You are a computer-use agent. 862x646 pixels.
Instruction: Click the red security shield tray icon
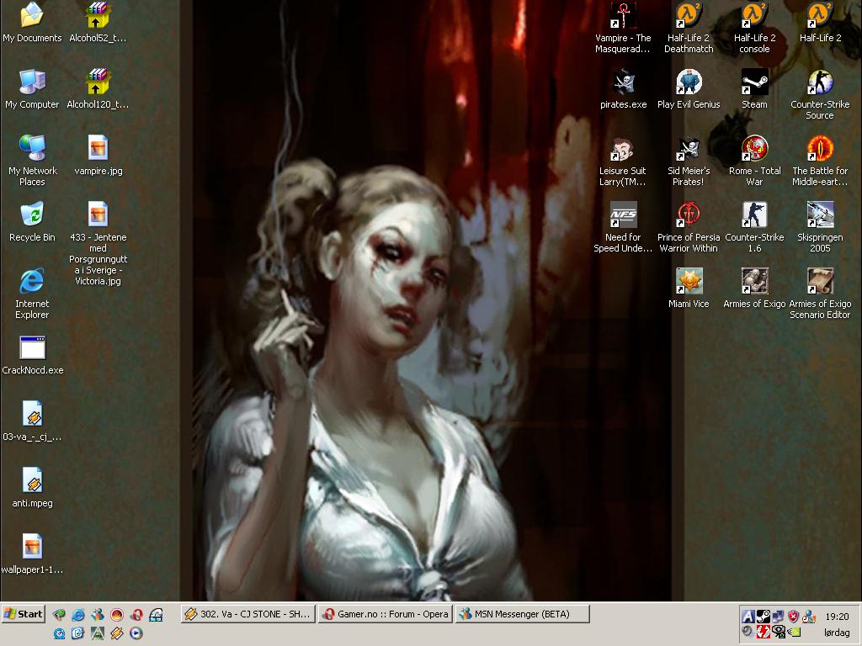pos(793,617)
